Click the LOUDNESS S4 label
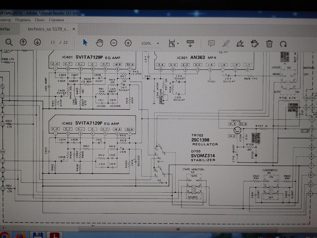Image resolution: width=317 pixels, height=238 pixels. pyautogui.click(x=270, y=171)
